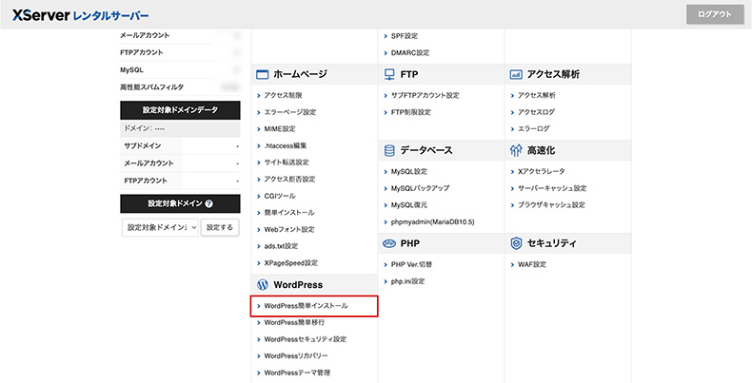
Task: Click the PHP section icon
Action: coord(389,243)
